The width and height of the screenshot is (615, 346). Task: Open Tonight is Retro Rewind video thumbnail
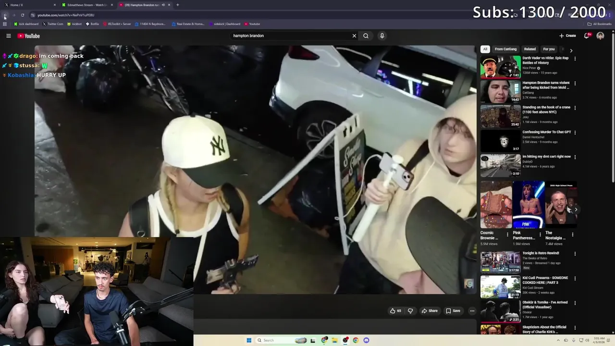coord(500,262)
